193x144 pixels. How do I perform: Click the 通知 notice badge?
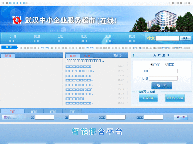coord(9,47)
